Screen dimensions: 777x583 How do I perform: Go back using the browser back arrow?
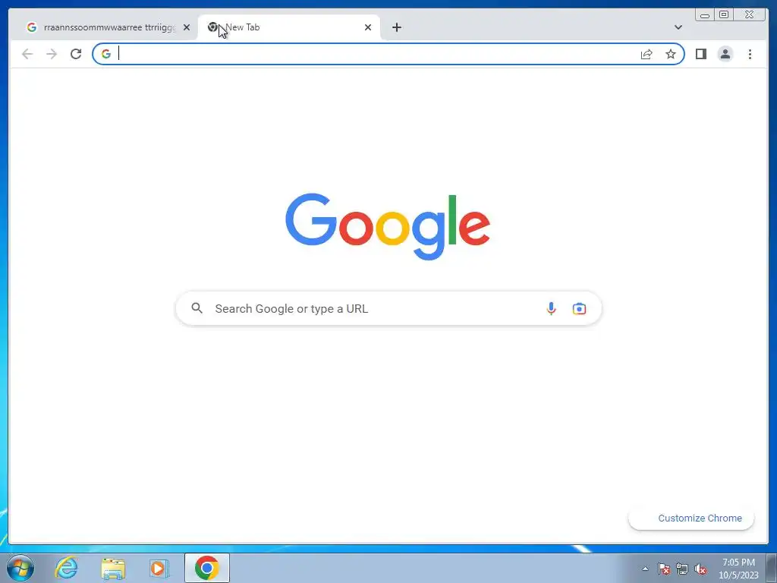pos(27,54)
